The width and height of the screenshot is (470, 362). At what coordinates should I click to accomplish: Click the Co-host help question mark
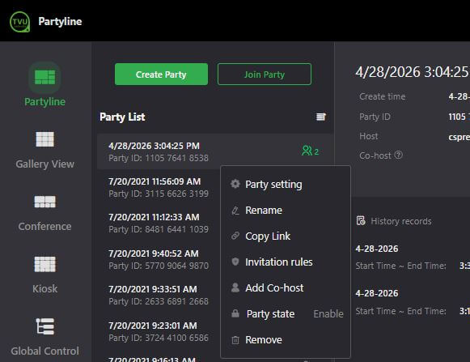pyautogui.click(x=398, y=155)
